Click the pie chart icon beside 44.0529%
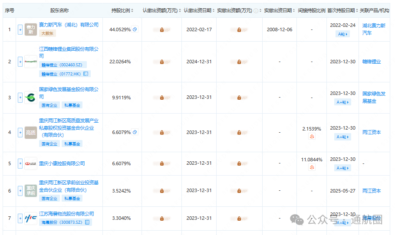Image resolution: width=395 pixels, height=235 pixels. [135, 29]
